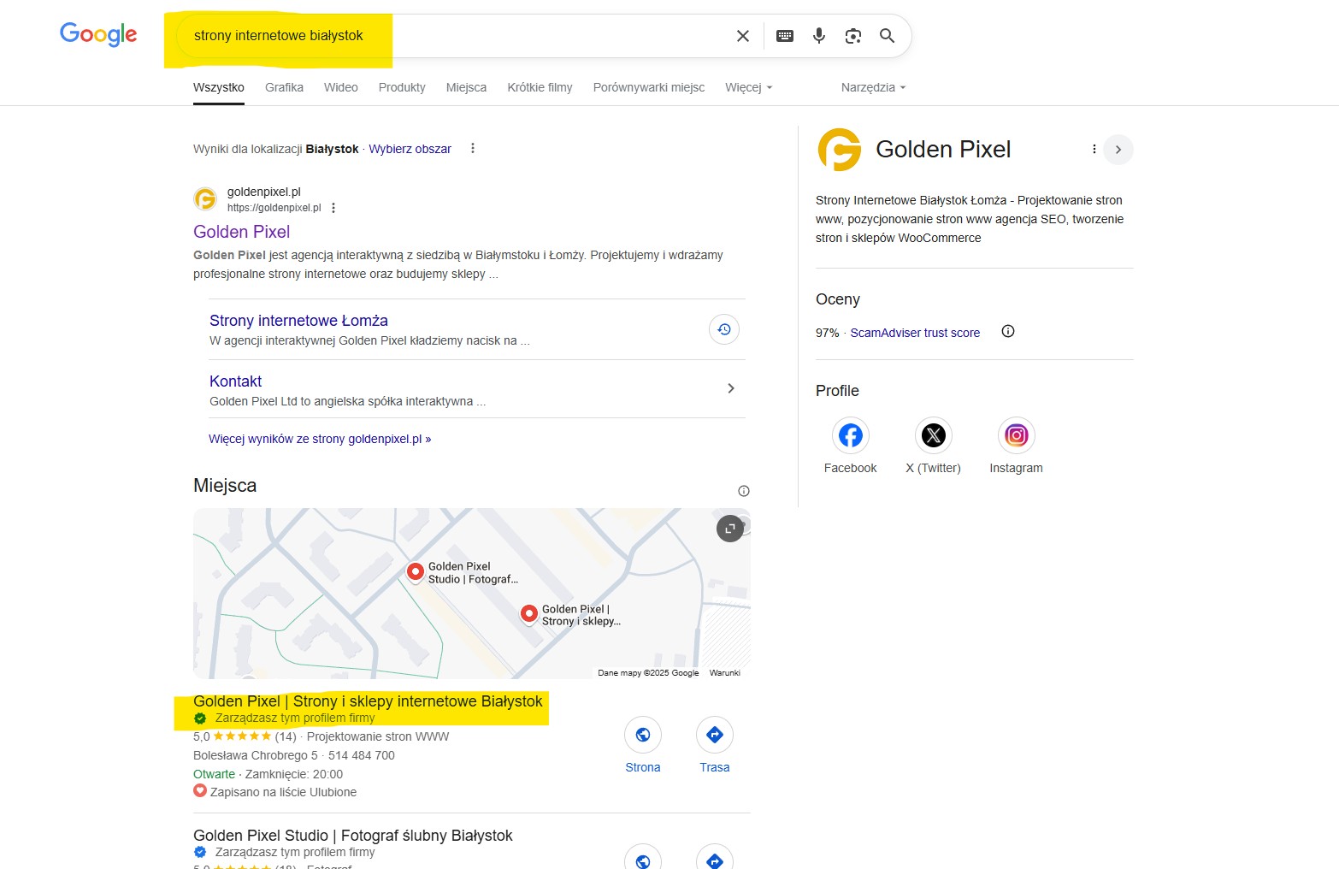Open Golden Pixel Instagram profile icon
Screen dimensions: 1339x869
coord(1017,435)
